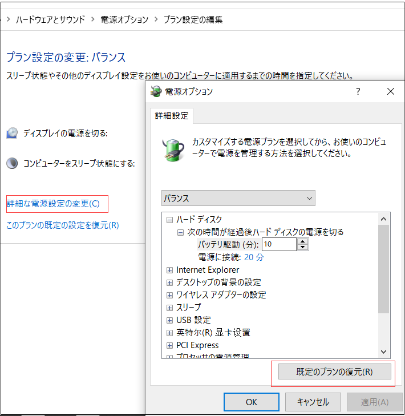Increase battery minutes with the up arrow
405x416 pixels.
pyautogui.click(x=303, y=241)
